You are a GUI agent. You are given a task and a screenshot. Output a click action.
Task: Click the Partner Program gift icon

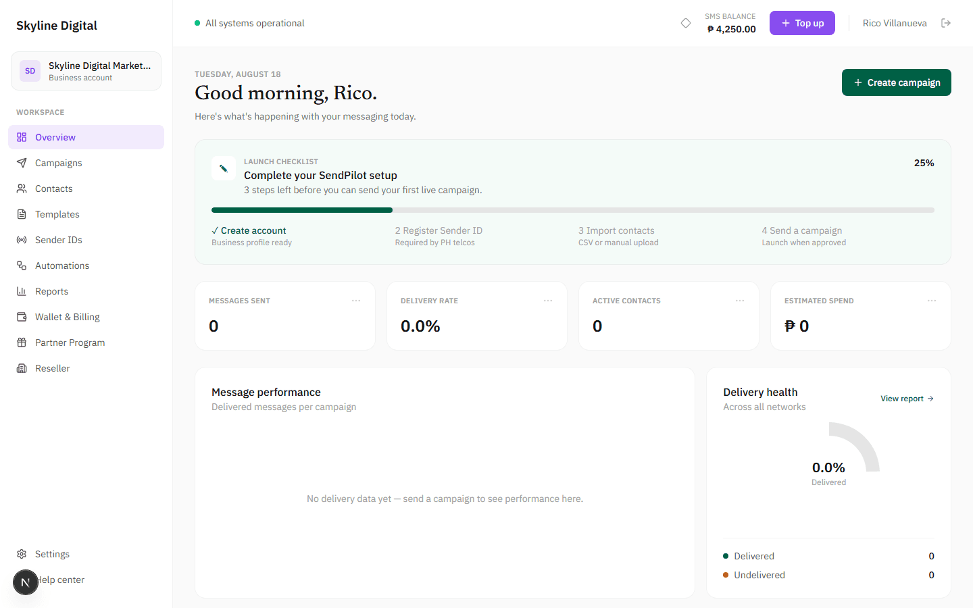click(22, 343)
